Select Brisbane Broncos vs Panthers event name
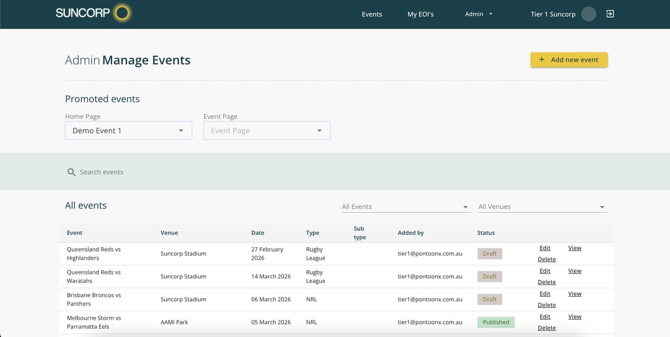The width and height of the screenshot is (670, 337). tap(94, 300)
